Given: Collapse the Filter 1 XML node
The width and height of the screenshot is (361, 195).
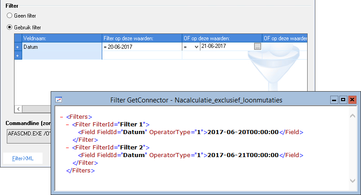Looking at the screenshot, I should [x=67, y=125].
